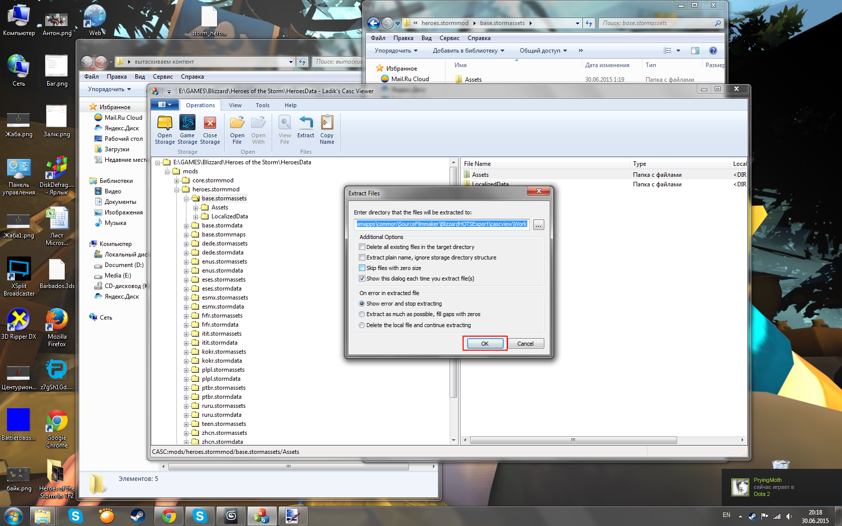Click browse button for extraction directory
This screenshot has height=526, width=842.
(538, 225)
